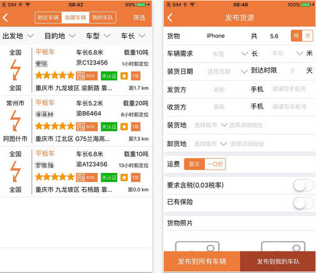The height and width of the screenshot is (273, 316).
Task: Fill in 发货方 手机 number field
Action: [289, 89]
